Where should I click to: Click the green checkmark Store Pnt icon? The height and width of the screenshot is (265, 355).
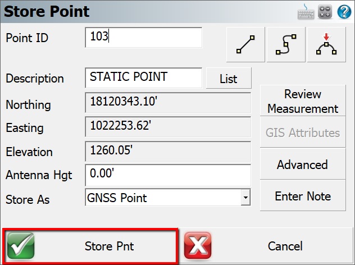(21, 246)
